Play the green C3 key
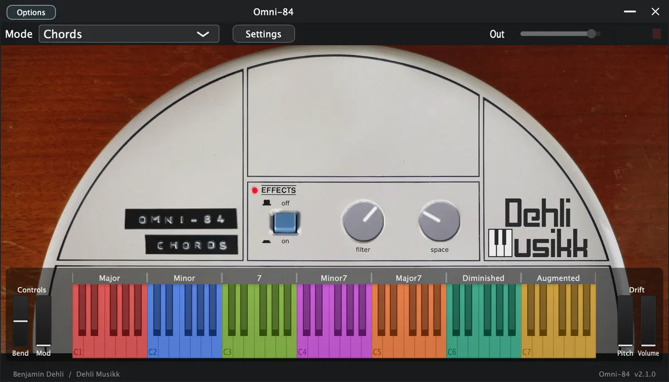The height and width of the screenshot is (382, 669). tap(227, 347)
